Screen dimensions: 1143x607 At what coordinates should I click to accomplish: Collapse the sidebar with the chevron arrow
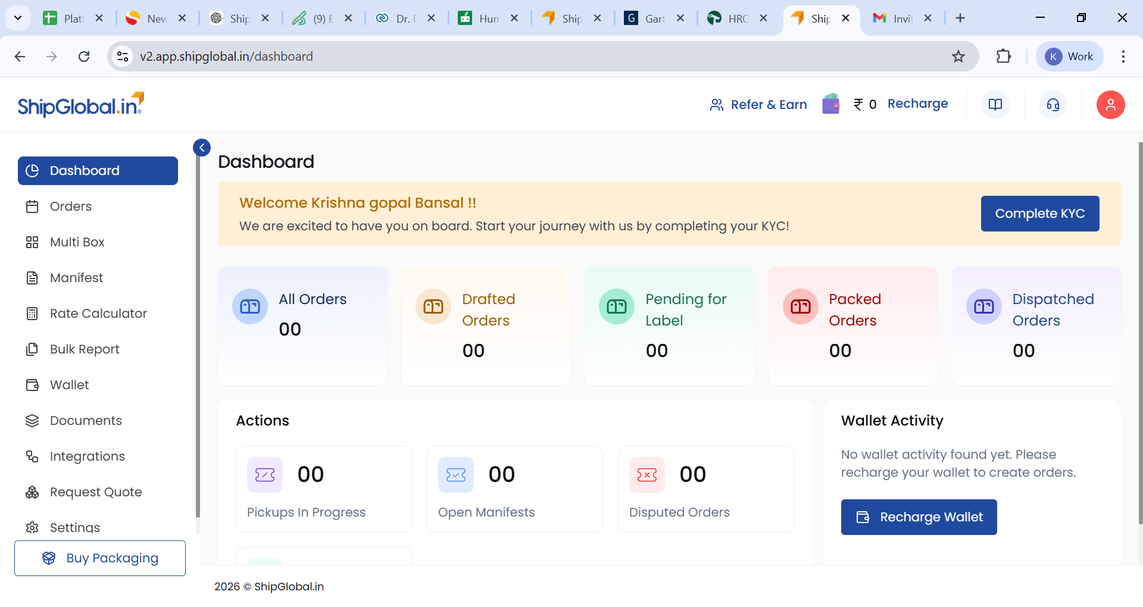[x=202, y=147]
